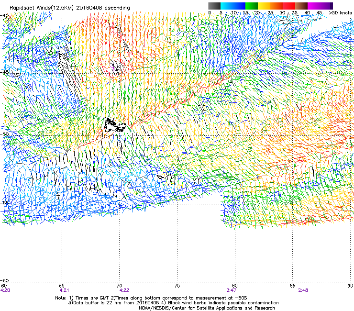
Task: Click the longitude label '75' on bottom axis
Action: coord(177,286)
